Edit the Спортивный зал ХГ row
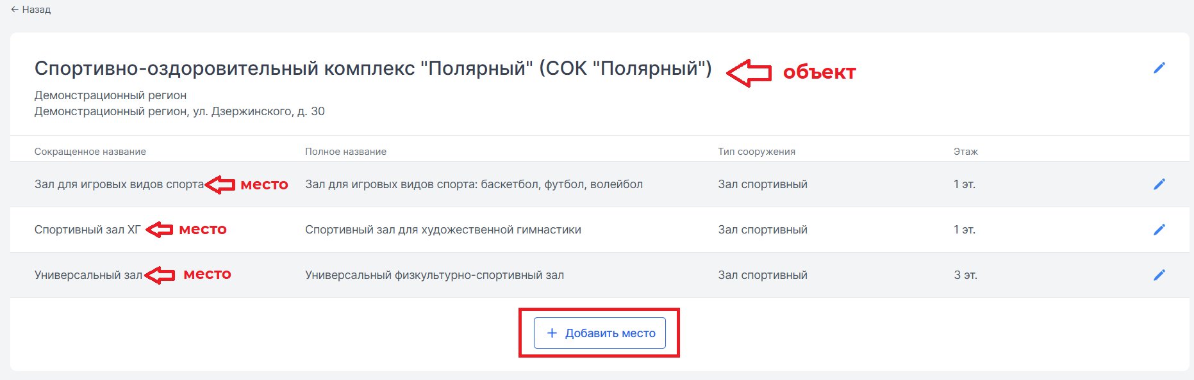 [x=1159, y=230]
